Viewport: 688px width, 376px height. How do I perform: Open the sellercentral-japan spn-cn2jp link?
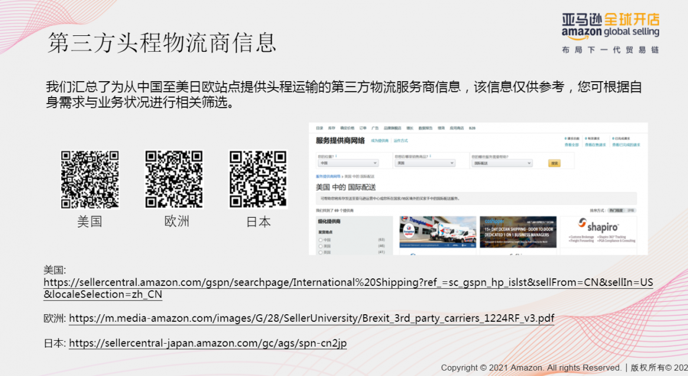click(x=208, y=342)
